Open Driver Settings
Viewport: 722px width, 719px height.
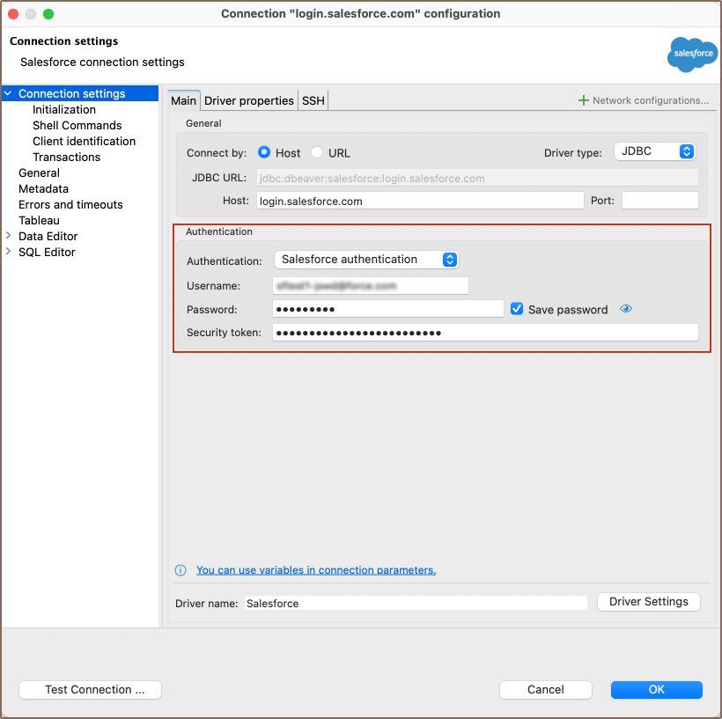648,602
